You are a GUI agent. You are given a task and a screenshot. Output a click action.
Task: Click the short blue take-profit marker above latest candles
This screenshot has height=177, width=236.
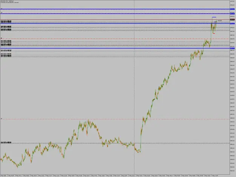point(214,17)
